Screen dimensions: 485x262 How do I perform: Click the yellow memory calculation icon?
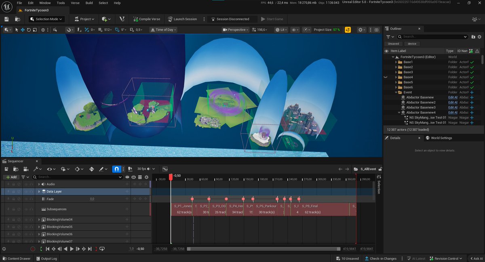[x=348, y=29]
